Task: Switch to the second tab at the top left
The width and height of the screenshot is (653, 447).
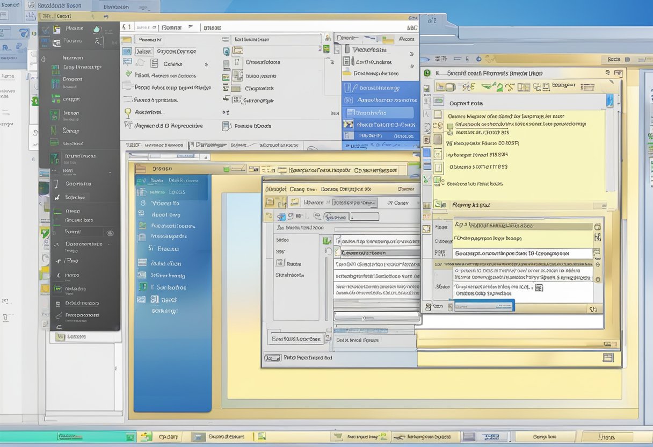Action: [x=115, y=7]
